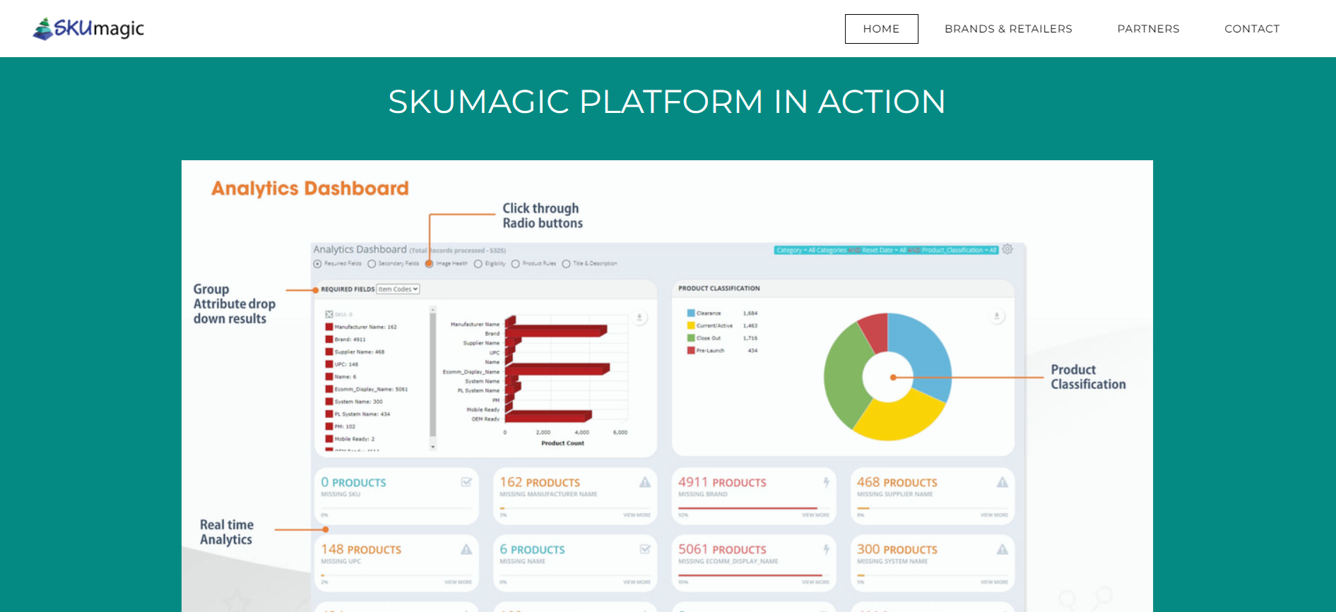Select the Image Health radio button
The height and width of the screenshot is (612, 1336).
coord(429,264)
